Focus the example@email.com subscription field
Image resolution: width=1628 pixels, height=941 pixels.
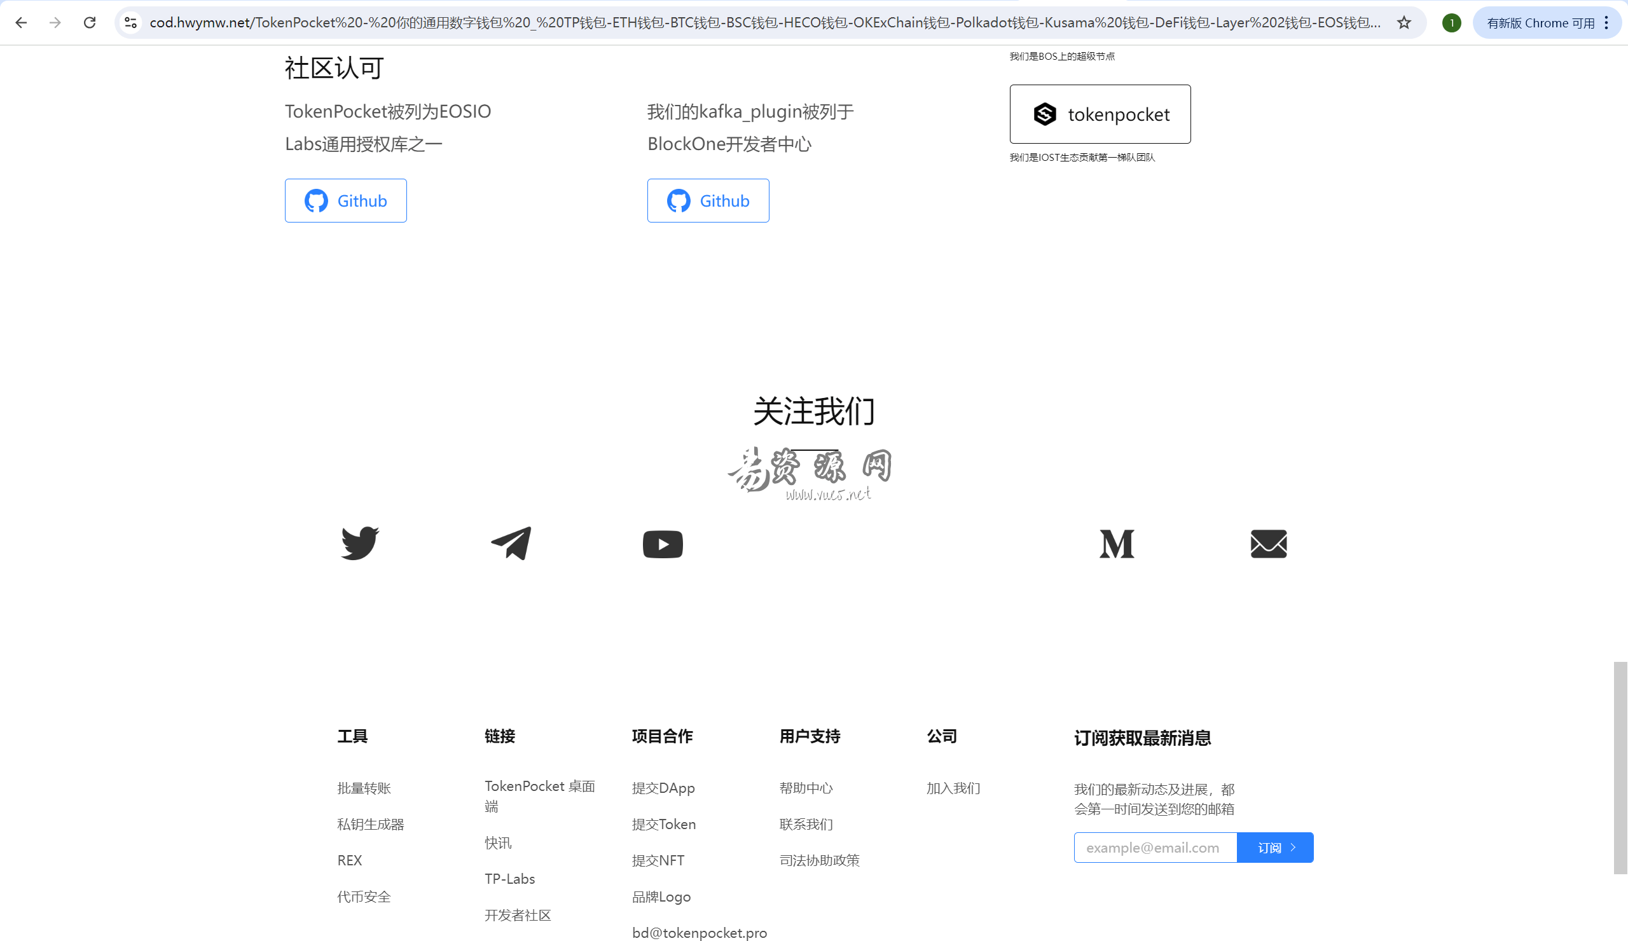[x=1155, y=848]
